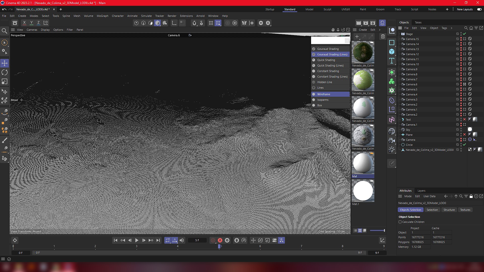Open the Structure attribute tab
Screen dimensions: 484x272
(x=449, y=210)
